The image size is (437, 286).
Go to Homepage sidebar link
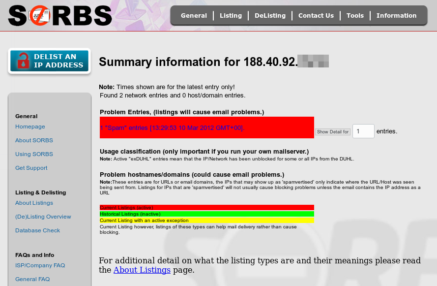30,127
